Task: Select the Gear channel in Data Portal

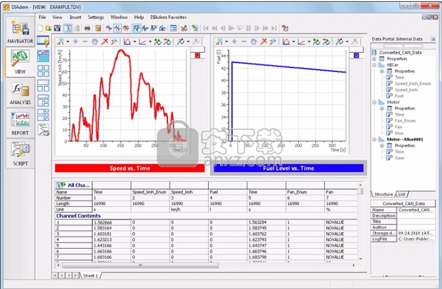Action: [399, 158]
